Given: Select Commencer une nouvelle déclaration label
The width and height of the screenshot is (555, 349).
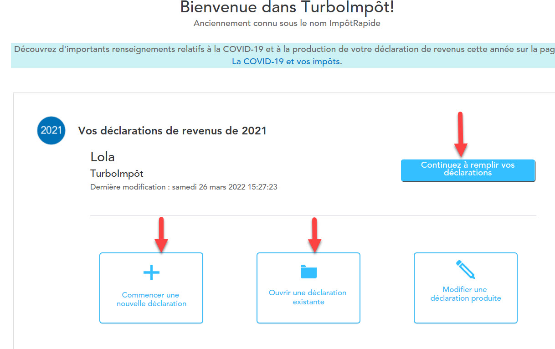Looking at the screenshot, I should (x=151, y=299).
